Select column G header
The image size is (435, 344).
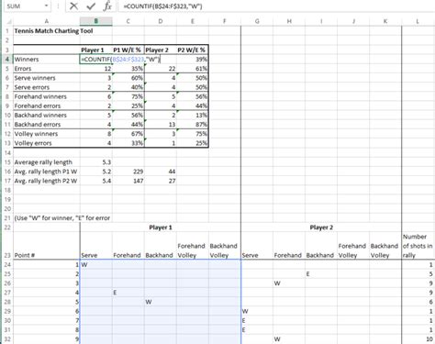click(x=257, y=21)
